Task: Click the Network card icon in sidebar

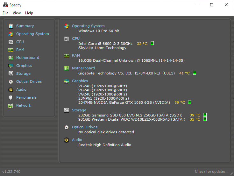Action: (11, 106)
